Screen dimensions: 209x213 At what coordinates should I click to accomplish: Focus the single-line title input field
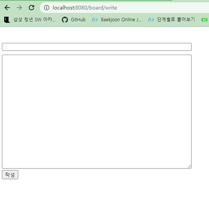[97, 47]
